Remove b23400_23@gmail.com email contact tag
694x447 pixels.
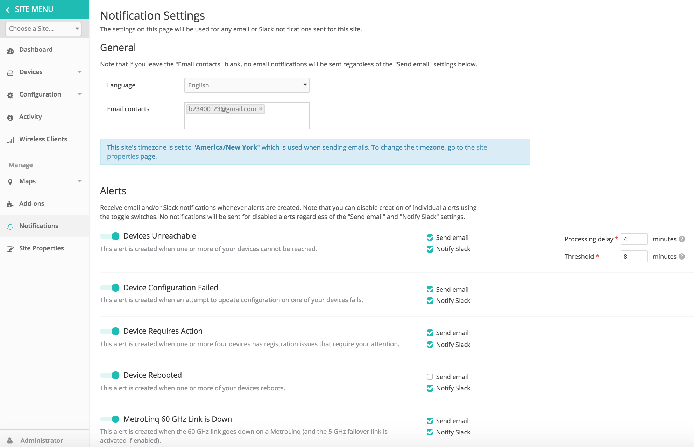click(261, 109)
